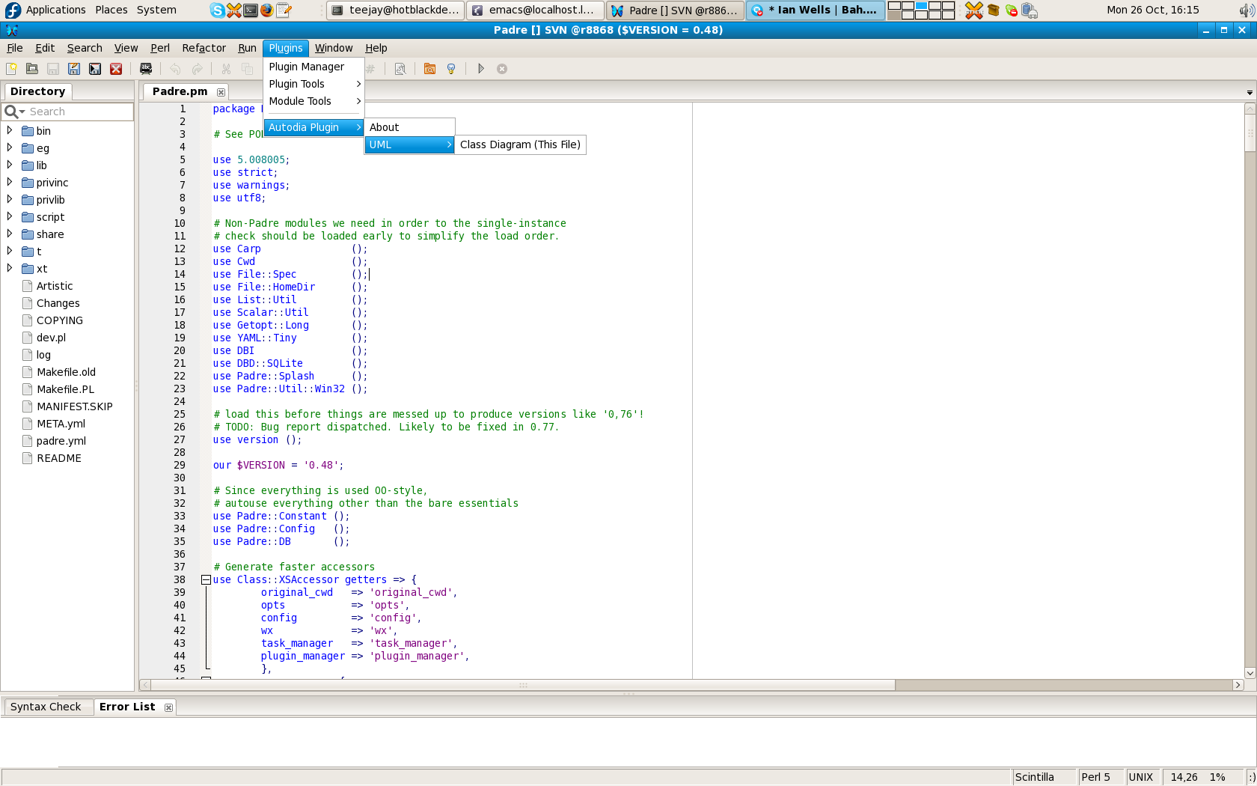Screen dimensions: 1257x786
Task: Click the New file toolbar icon
Action: coord(11,69)
